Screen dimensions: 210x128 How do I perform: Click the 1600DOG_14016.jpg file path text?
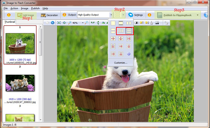20,63
